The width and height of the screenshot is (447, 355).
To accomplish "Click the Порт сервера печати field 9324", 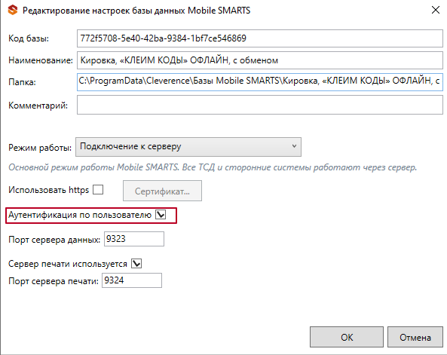I will coord(132,280).
